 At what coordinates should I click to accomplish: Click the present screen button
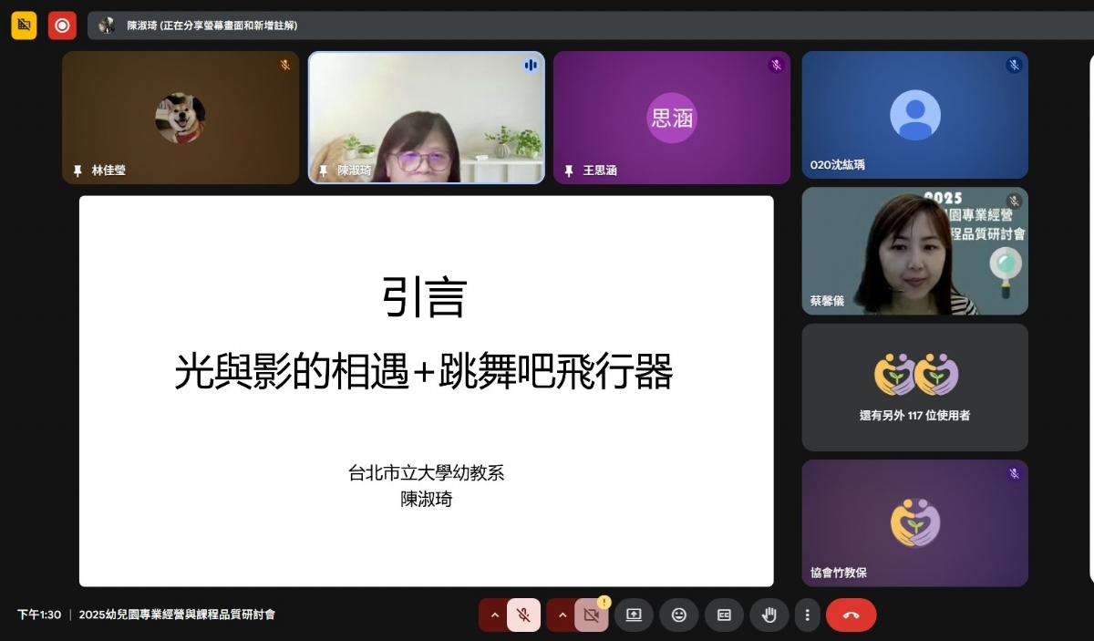[x=634, y=615]
